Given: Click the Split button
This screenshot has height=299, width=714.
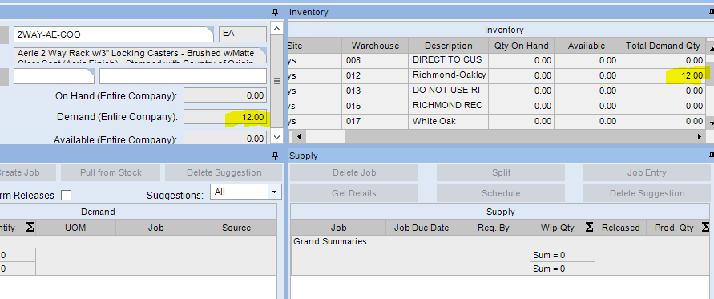Looking at the screenshot, I should coord(500,172).
